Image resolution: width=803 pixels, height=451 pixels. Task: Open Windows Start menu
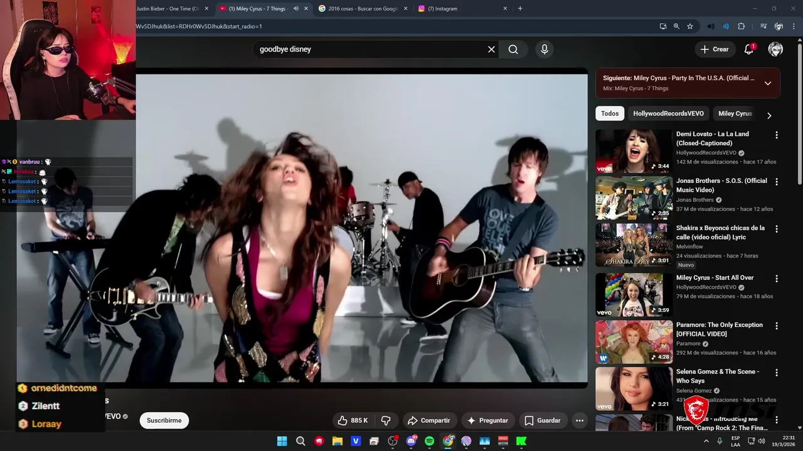[282, 441]
